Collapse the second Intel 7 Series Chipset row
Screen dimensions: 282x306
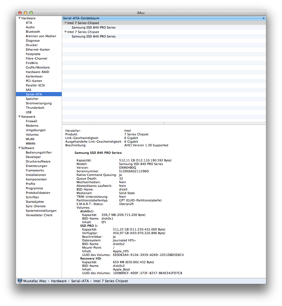[65, 32]
